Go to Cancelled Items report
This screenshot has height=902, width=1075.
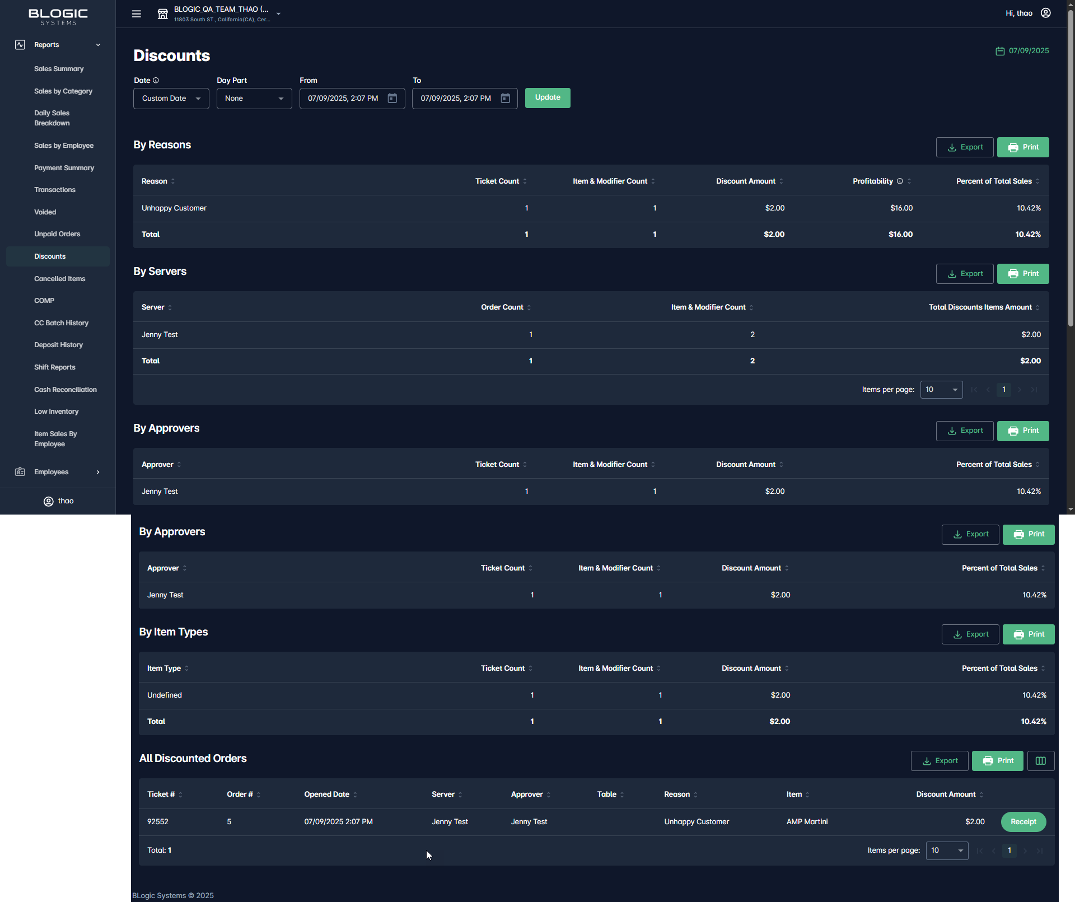59,279
